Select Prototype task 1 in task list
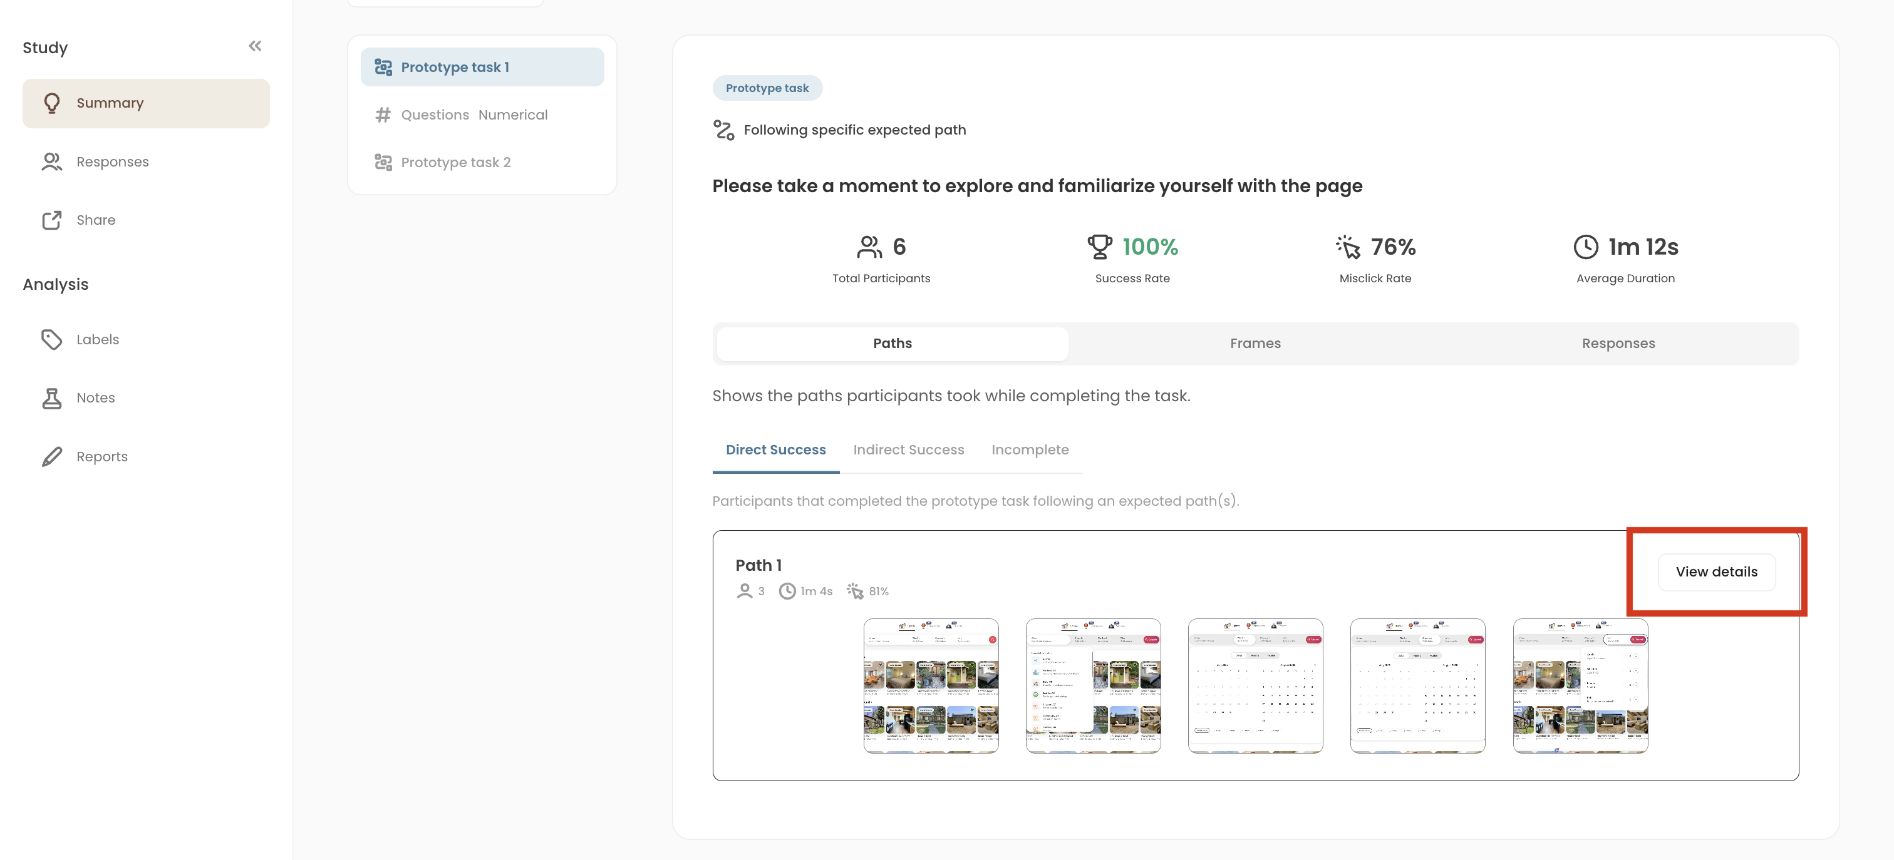1894x860 pixels. point(482,67)
